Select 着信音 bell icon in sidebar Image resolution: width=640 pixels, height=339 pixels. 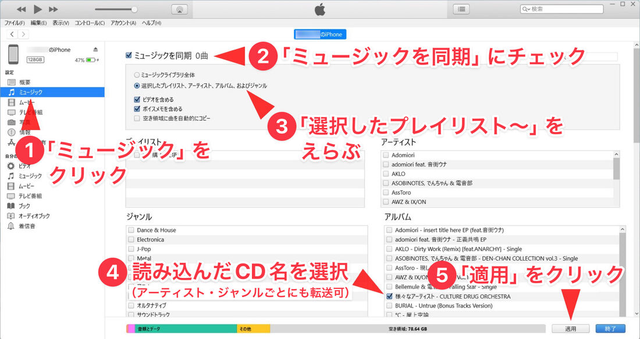pyautogui.click(x=11, y=226)
